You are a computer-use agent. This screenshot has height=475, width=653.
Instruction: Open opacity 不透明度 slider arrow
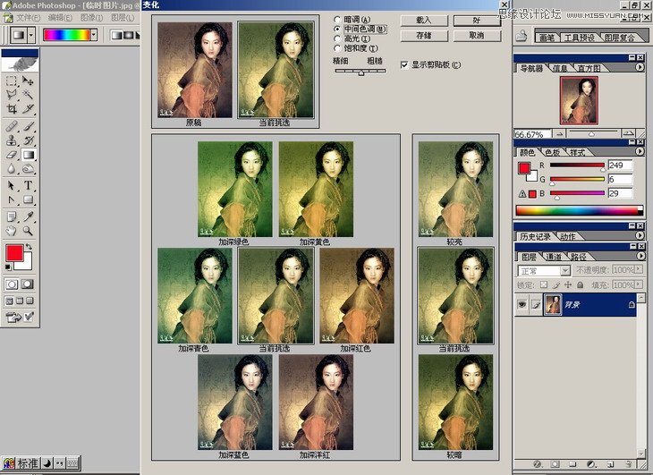(639, 270)
